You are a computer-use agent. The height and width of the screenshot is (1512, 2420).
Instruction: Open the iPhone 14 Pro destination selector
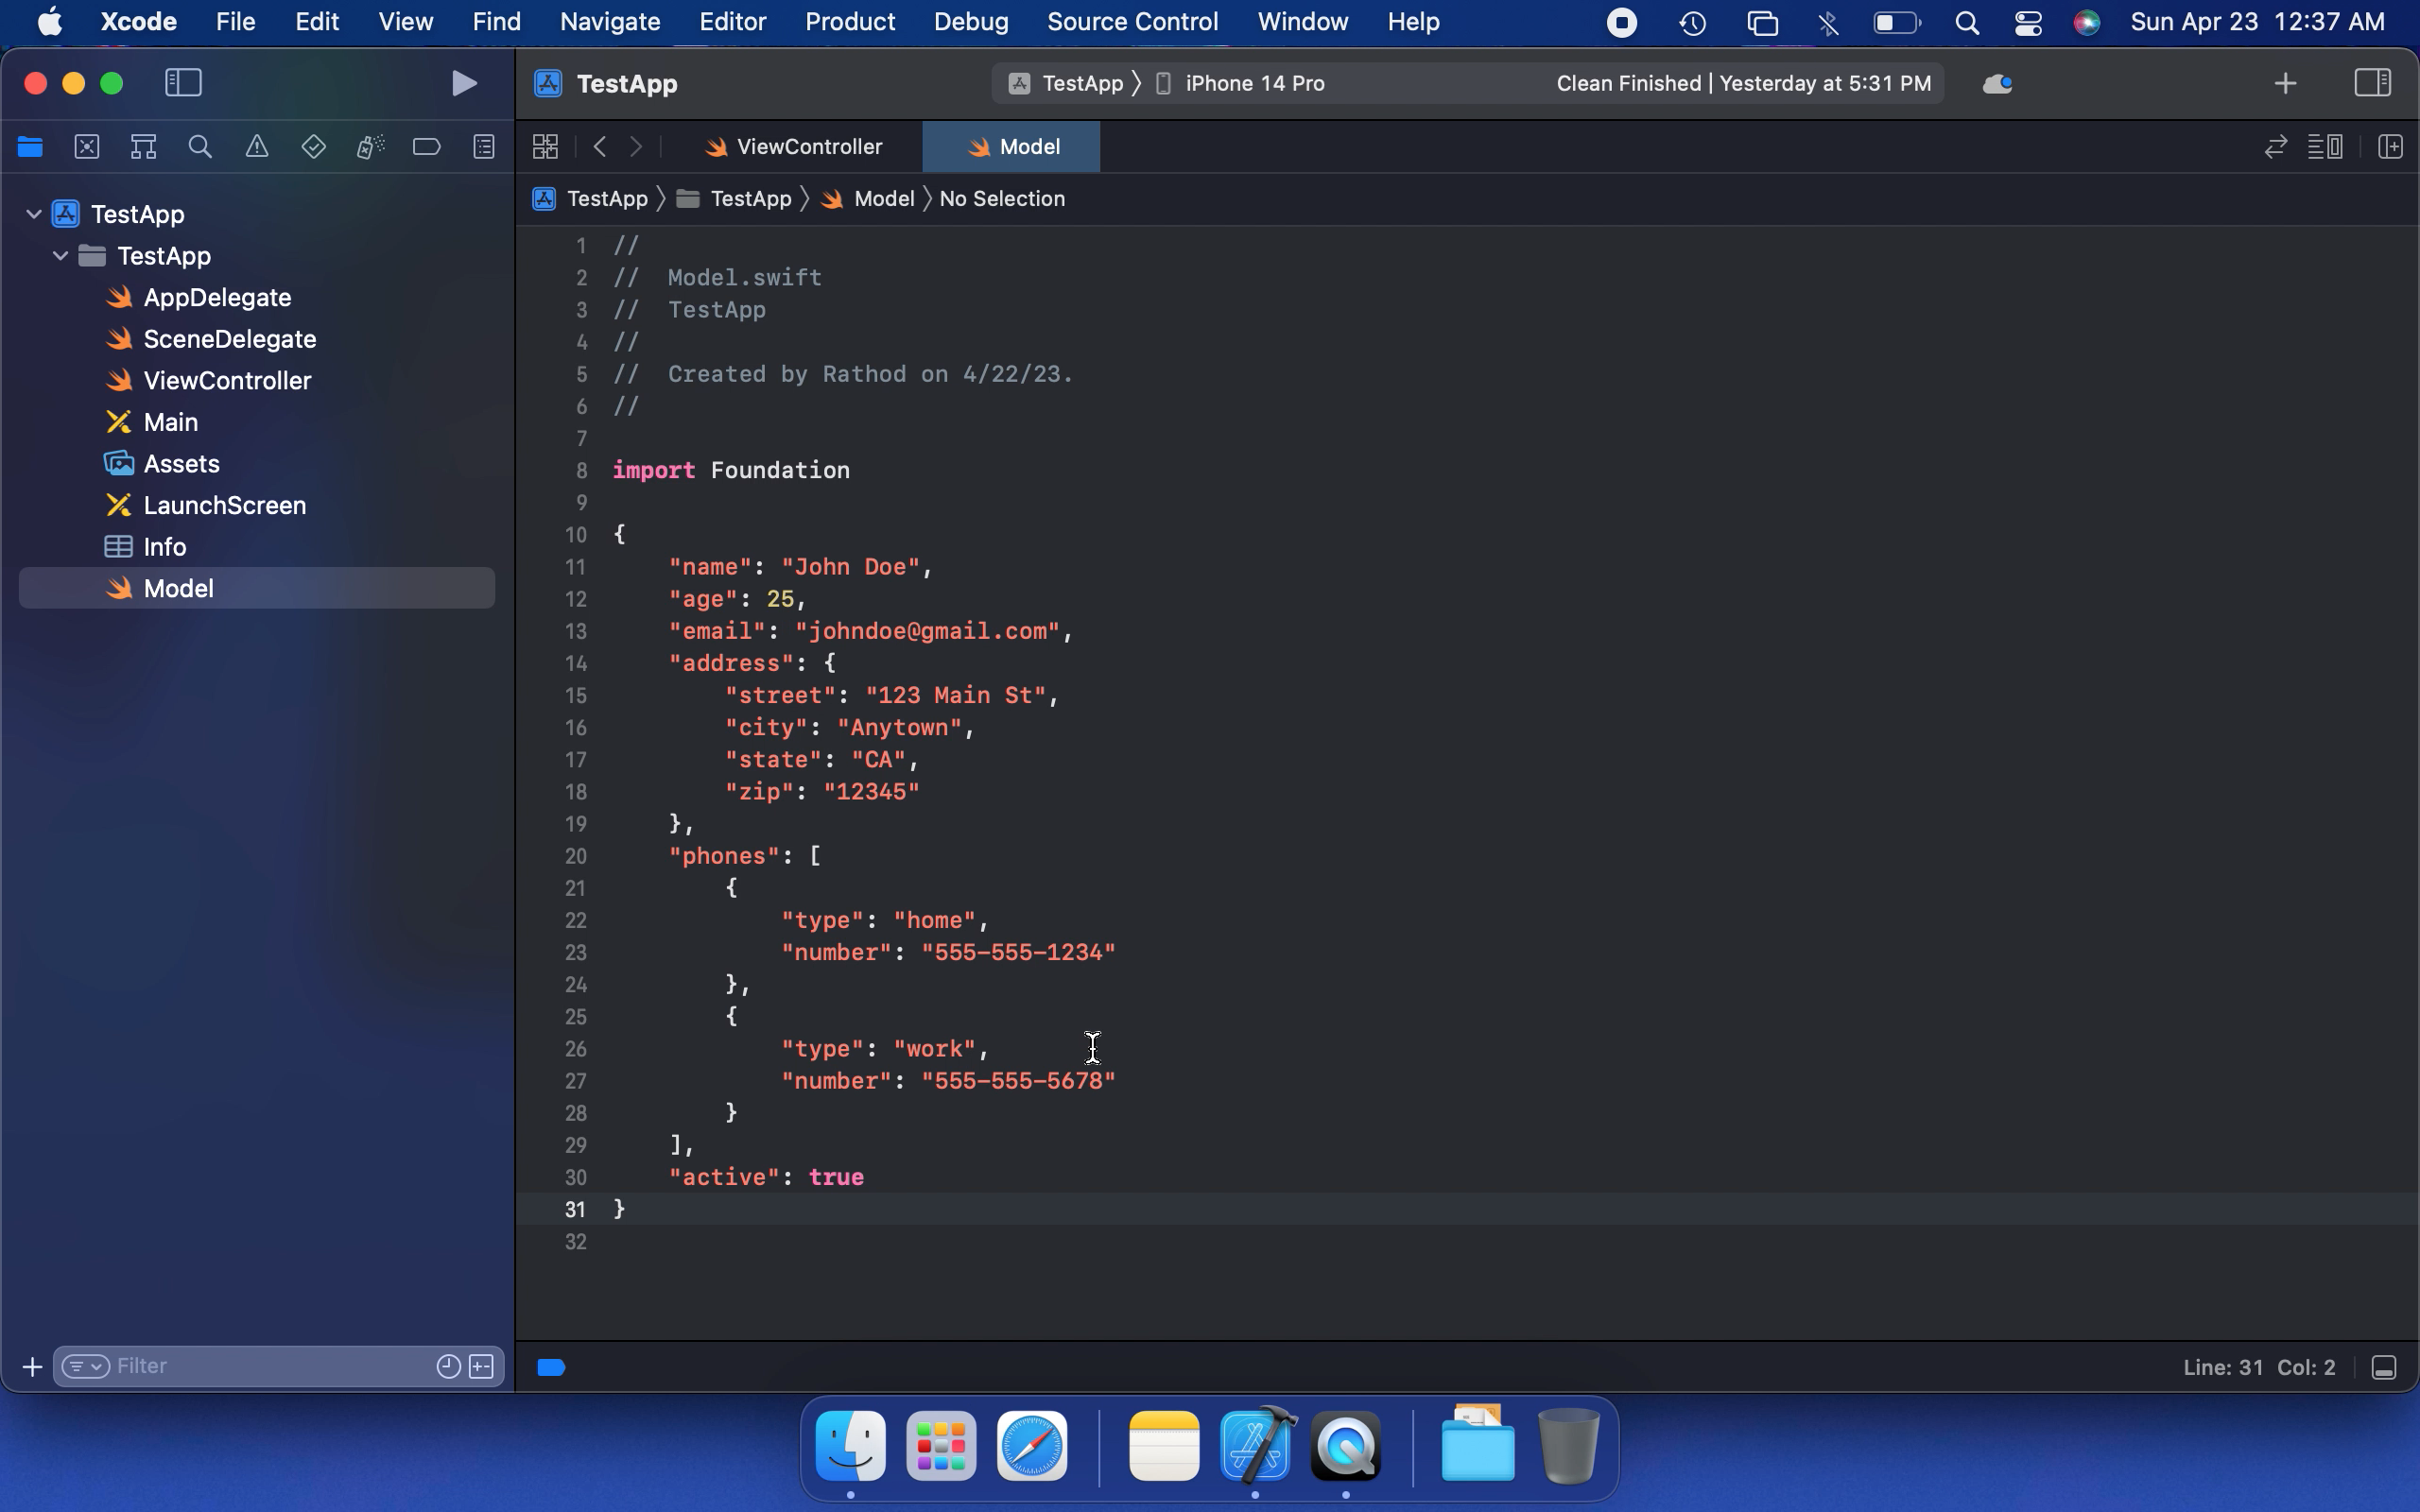[1254, 83]
